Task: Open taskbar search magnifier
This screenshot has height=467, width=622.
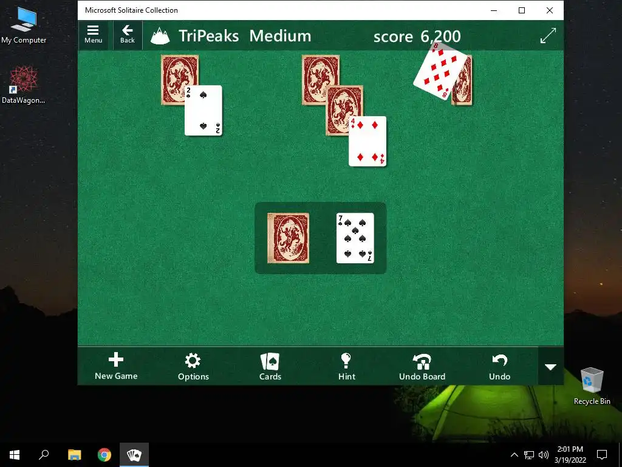Action: point(44,455)
